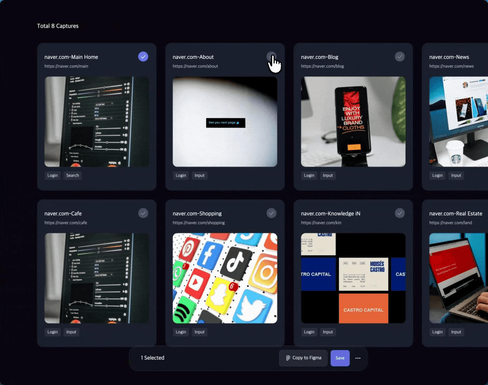This screenshot has width=488, height=385.
Task: Click the naver.com-Cafe title
Action: pos(63,214)
